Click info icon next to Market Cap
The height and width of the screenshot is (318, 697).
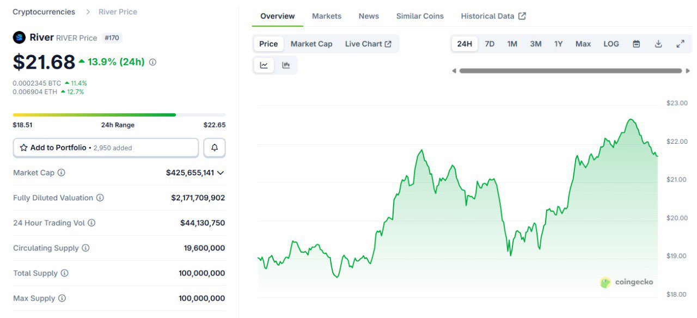[x=62, y=173]
